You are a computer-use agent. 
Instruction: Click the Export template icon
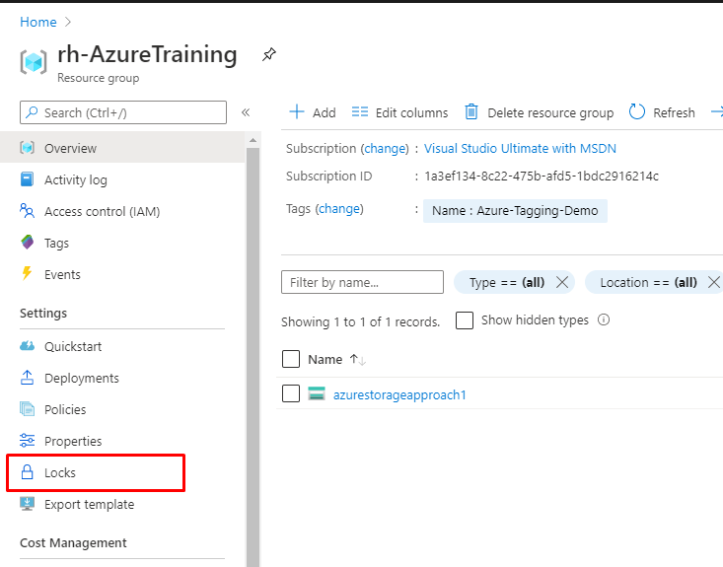tap(28, 504)
